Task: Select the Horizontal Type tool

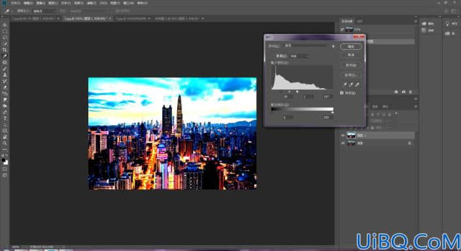Action: 5,118
